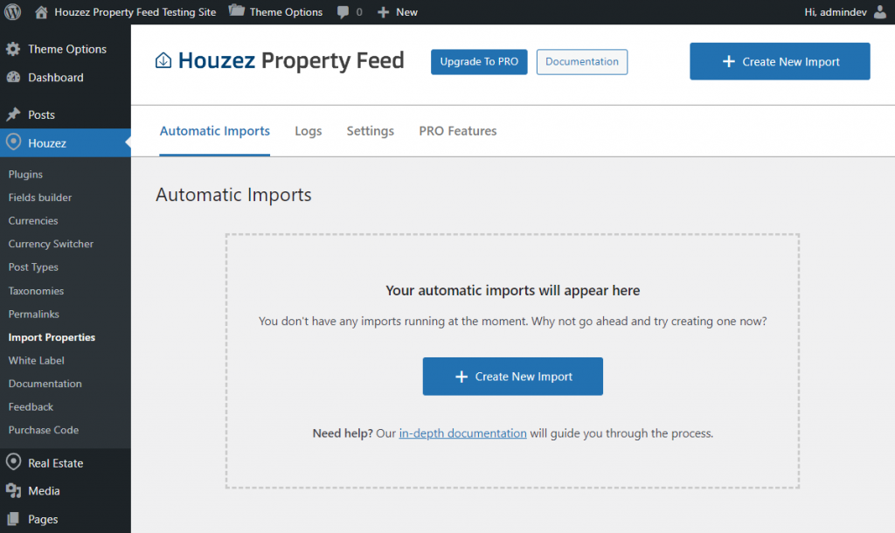Image resolution: width=895 pixels, height=533 pixels.
Task: Open Currency Switcher submenu item
Action: tap(51, 244)
